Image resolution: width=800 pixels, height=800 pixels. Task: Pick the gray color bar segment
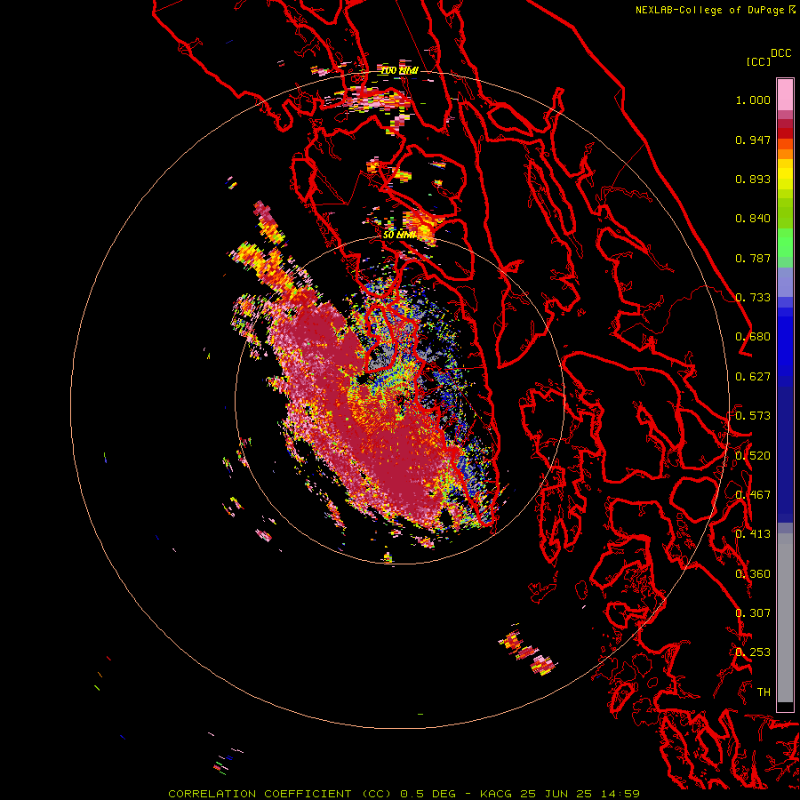[x=785, y=618]
